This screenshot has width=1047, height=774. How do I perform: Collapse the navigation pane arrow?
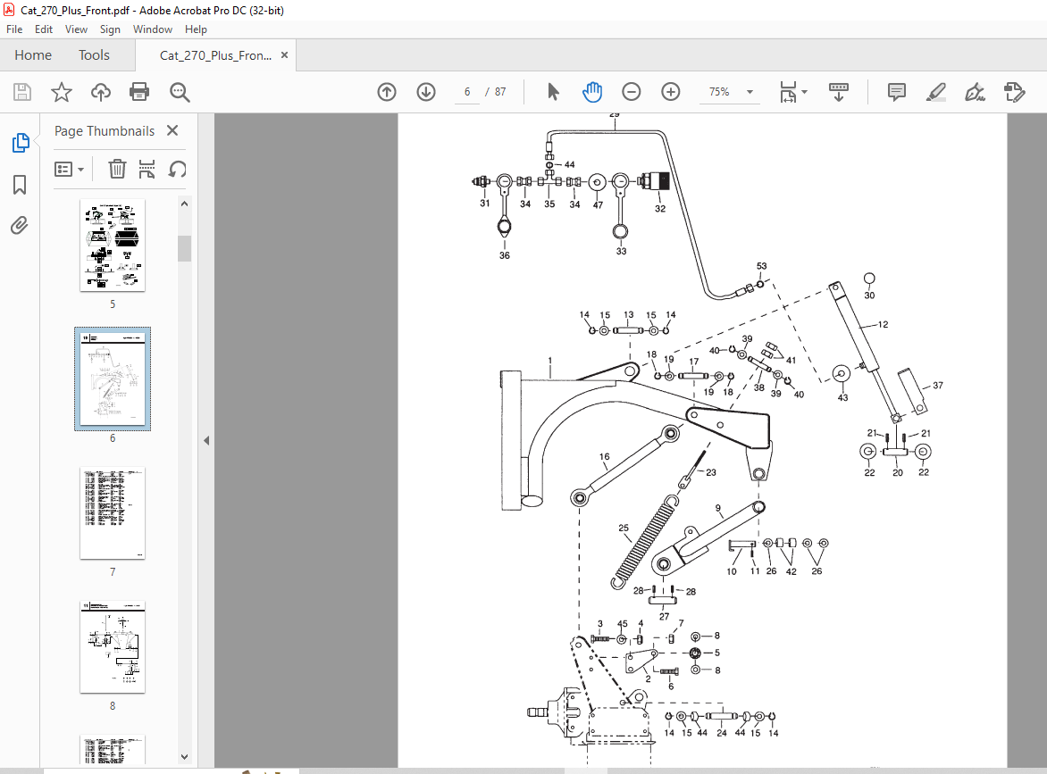pyautogui.click(x=206, y=440)
